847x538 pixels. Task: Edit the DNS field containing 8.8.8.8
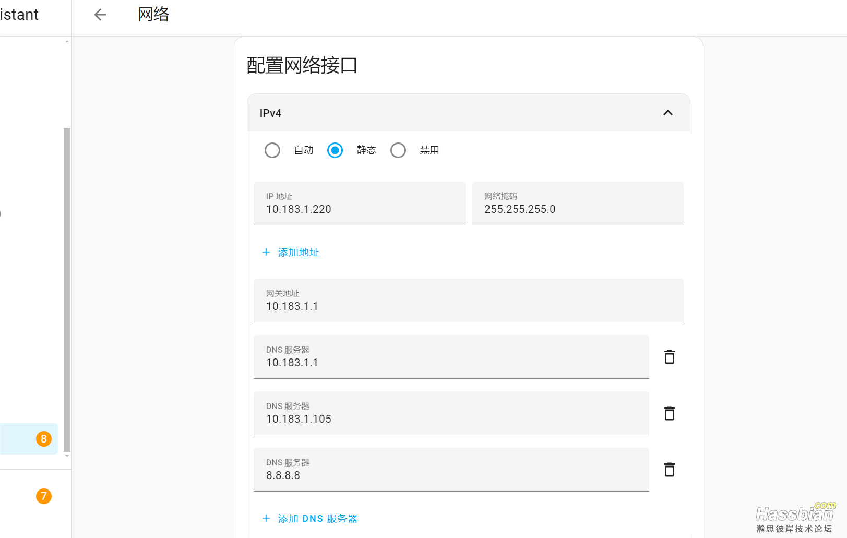451,470
